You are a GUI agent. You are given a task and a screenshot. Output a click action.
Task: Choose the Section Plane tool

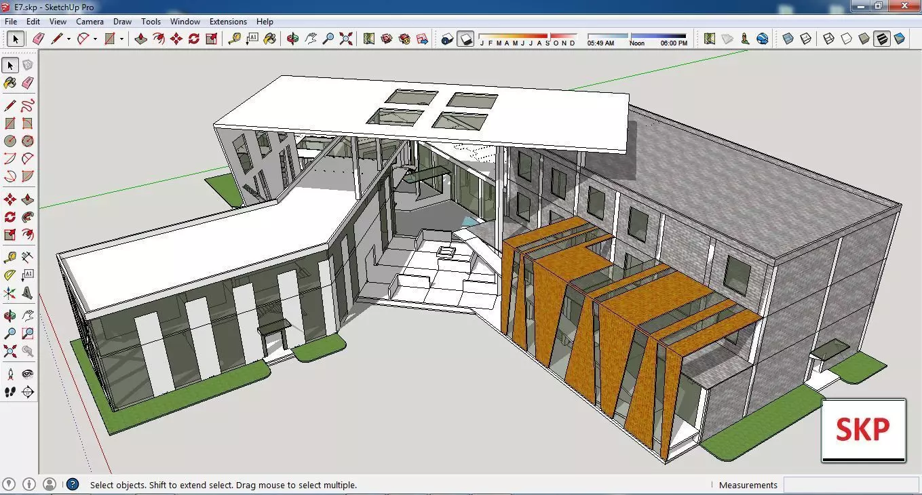(27, 392)
